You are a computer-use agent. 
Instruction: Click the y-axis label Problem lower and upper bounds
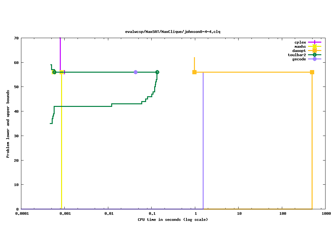tap(8, 124)
